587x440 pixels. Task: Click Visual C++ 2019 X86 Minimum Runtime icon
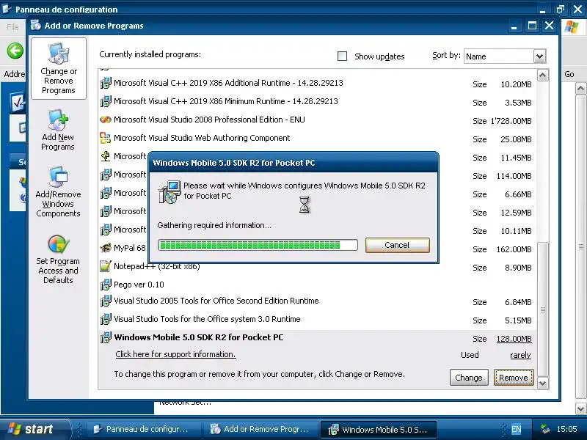106,101
